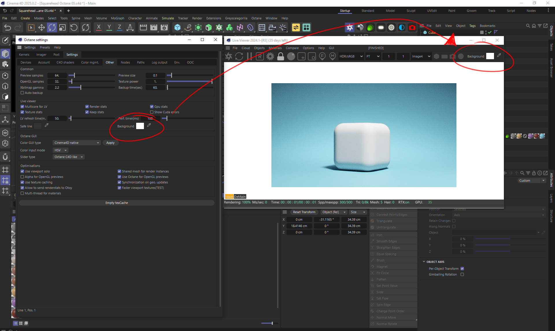
Task: Switch to the Kernels tab
Action: pos(24,55)
